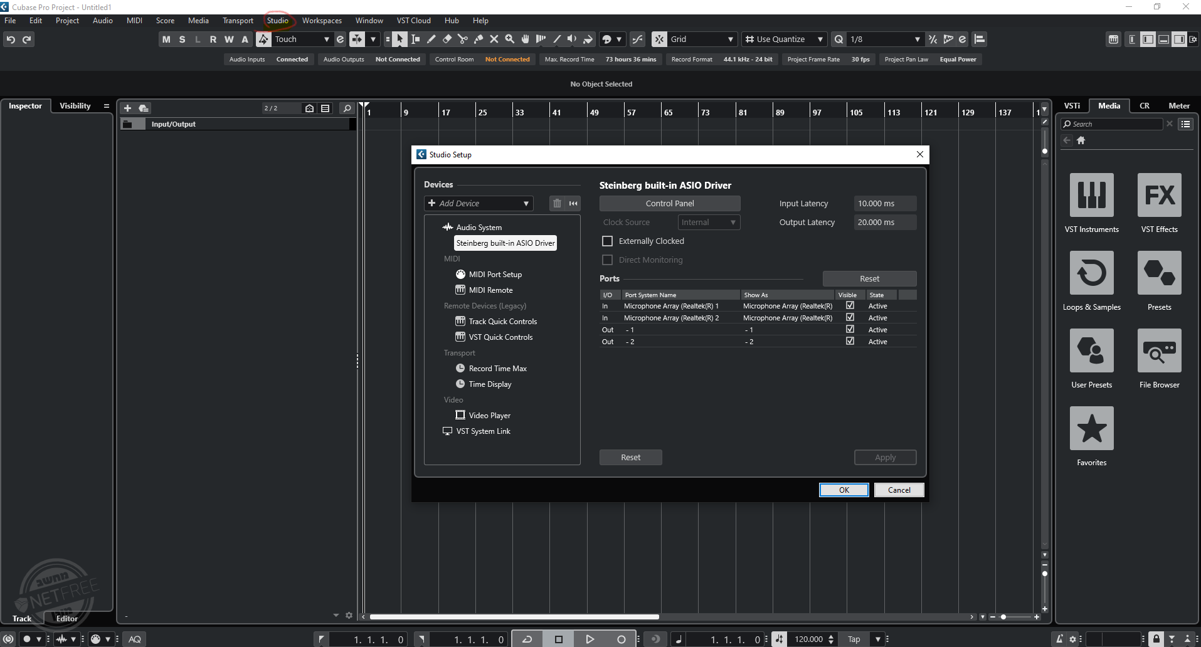Click the Redo arrow icon
Screen dimensions: 1201x647
(x=26, y=39)
